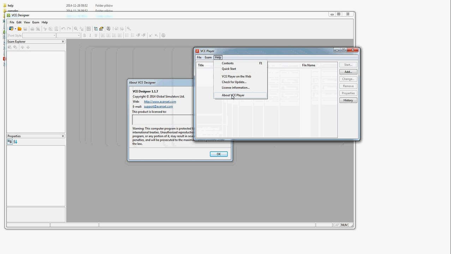Click the Add... button in VCE Player
The height and width of the screenshot is (254, 451).
(x=348, y=72)
